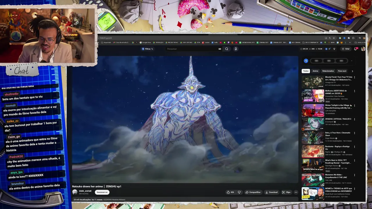Open DNIK_ANIME channel avatar
This screenshot has height=209, width=372.
point(75,192)
